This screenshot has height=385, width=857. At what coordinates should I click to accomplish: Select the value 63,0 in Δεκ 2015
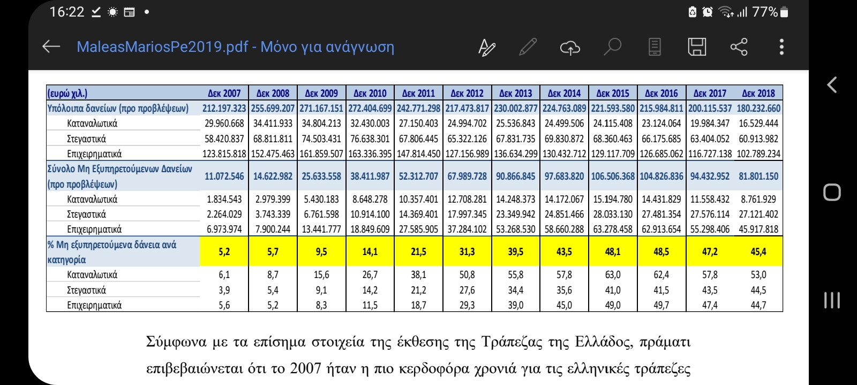pyautogui.click(x=613, y=274)
